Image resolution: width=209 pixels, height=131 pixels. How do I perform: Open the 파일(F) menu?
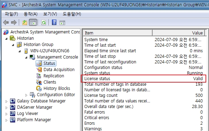click(x=11, y=14)
